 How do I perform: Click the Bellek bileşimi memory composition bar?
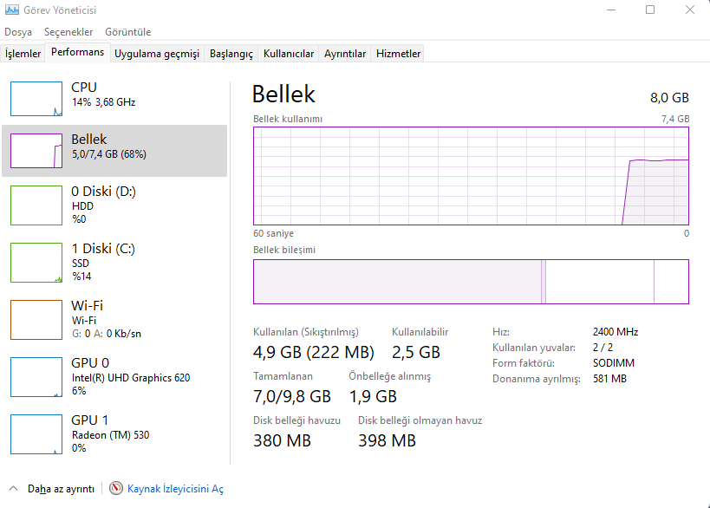pyautogui.click(x=471, y=282)
